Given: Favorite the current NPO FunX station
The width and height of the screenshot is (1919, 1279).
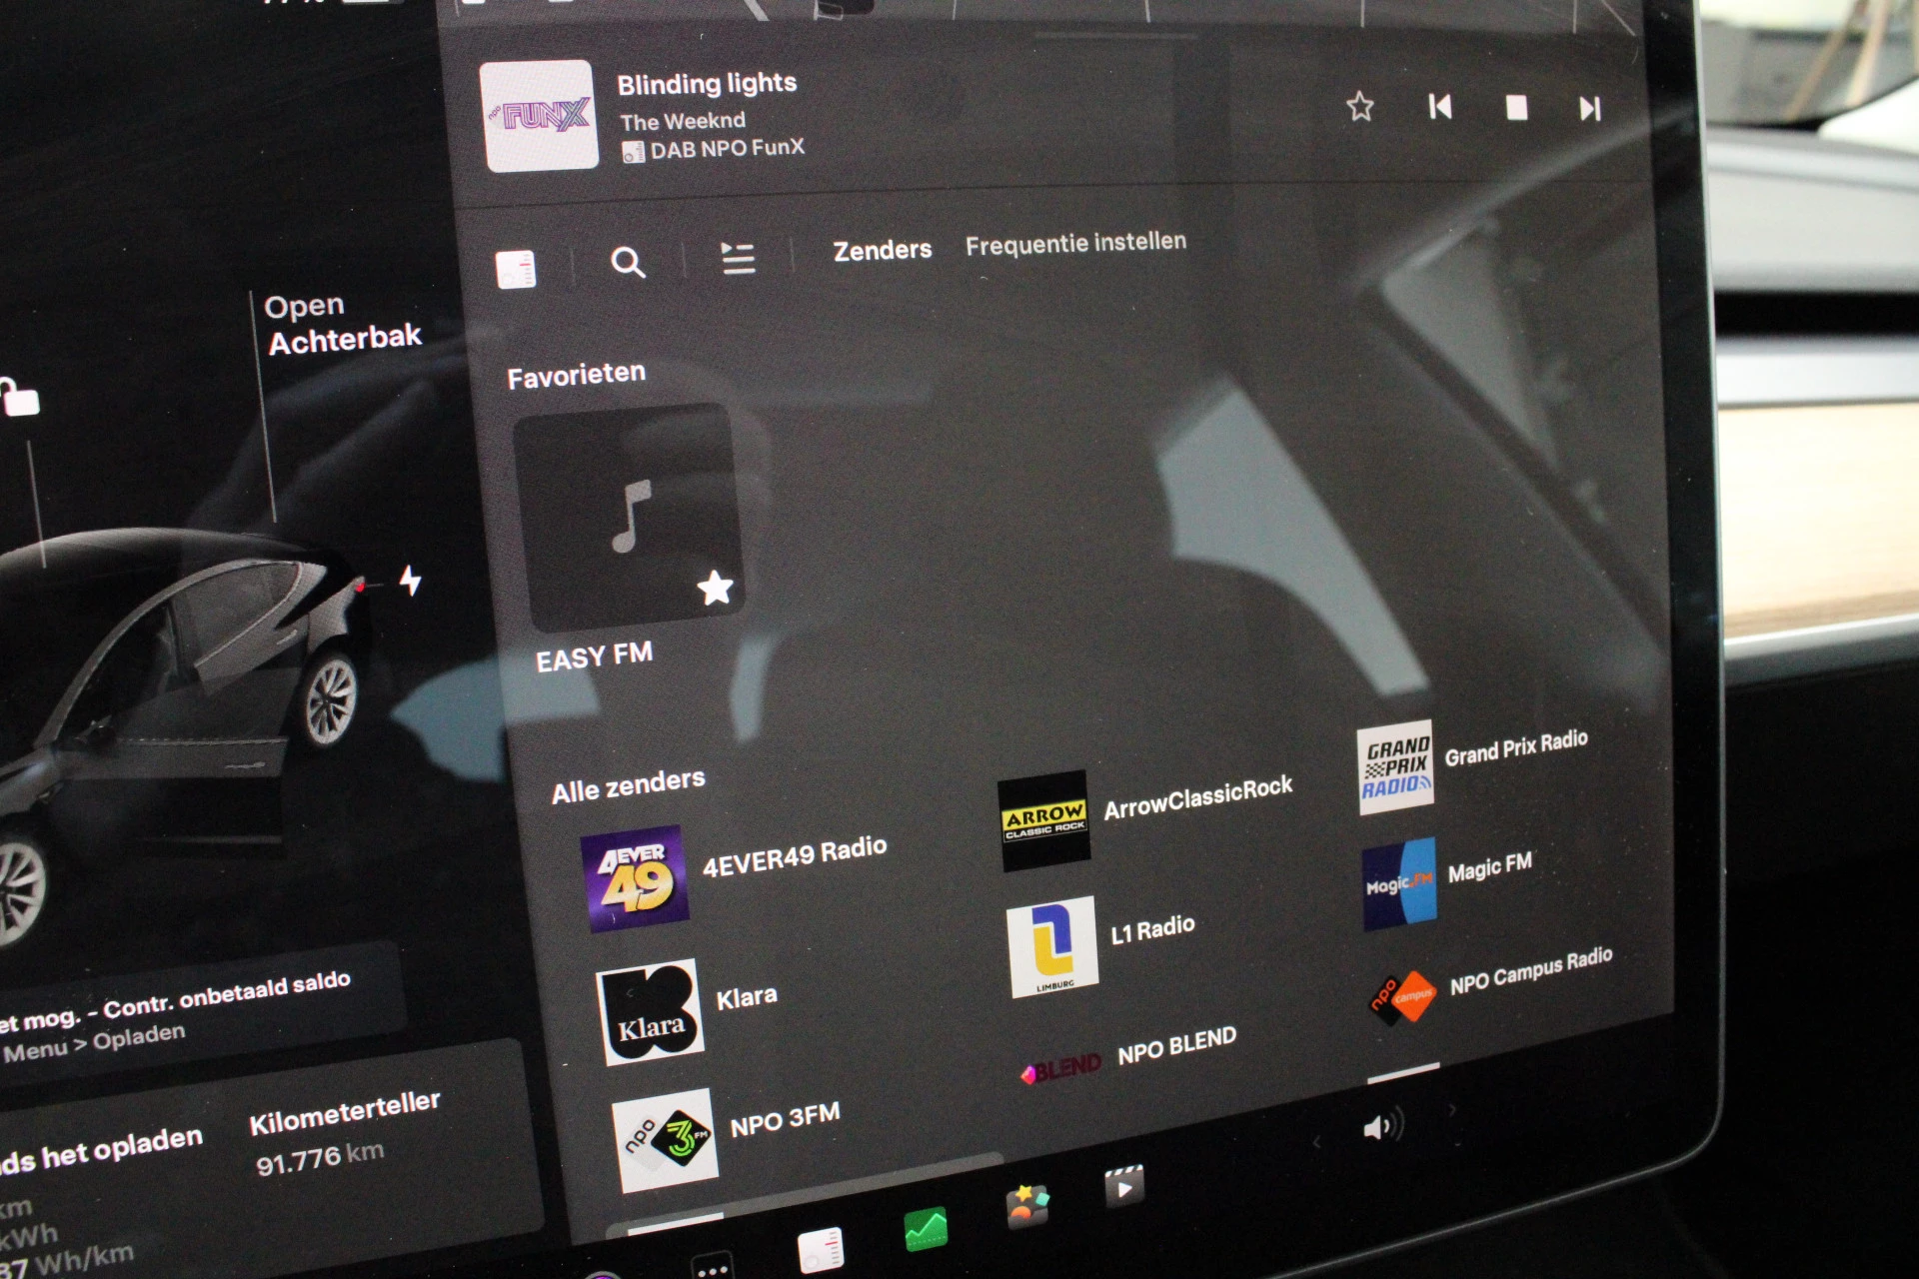Looking at the screenshot, I should [1359, 106].
